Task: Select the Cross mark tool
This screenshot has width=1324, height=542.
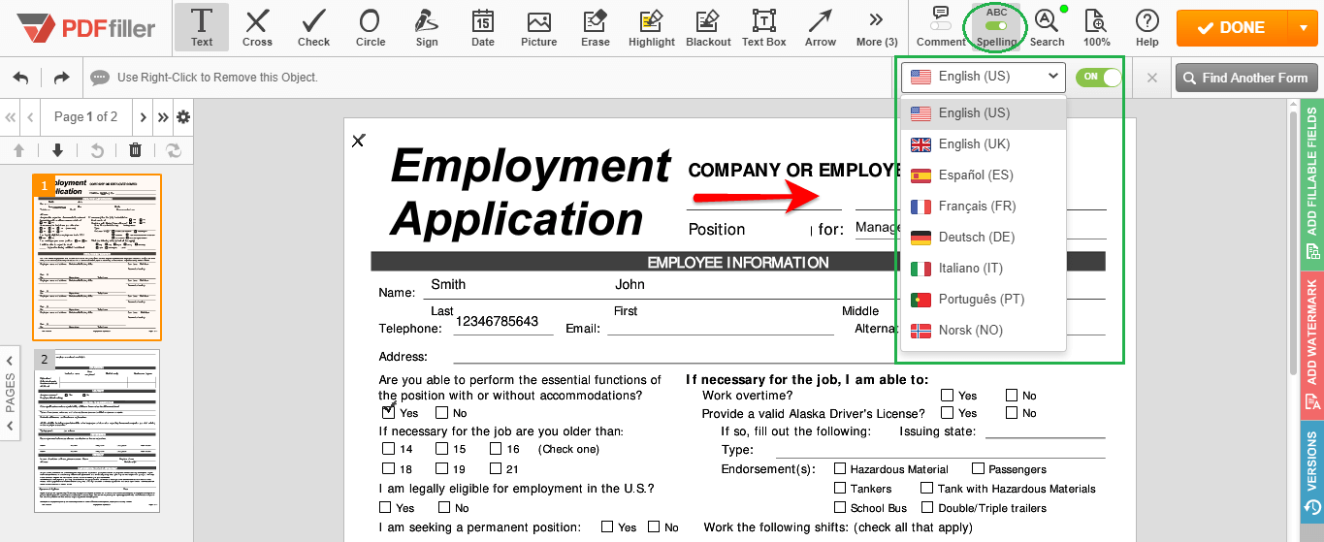Action: (x=257, y=27)
